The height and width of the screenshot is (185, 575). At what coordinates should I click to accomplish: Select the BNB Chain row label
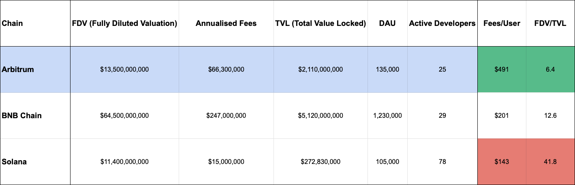(22, 115)
